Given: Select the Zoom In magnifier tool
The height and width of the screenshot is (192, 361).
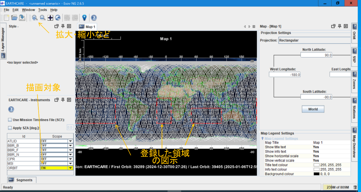Looking at the screenshot, I should (35, 18).
